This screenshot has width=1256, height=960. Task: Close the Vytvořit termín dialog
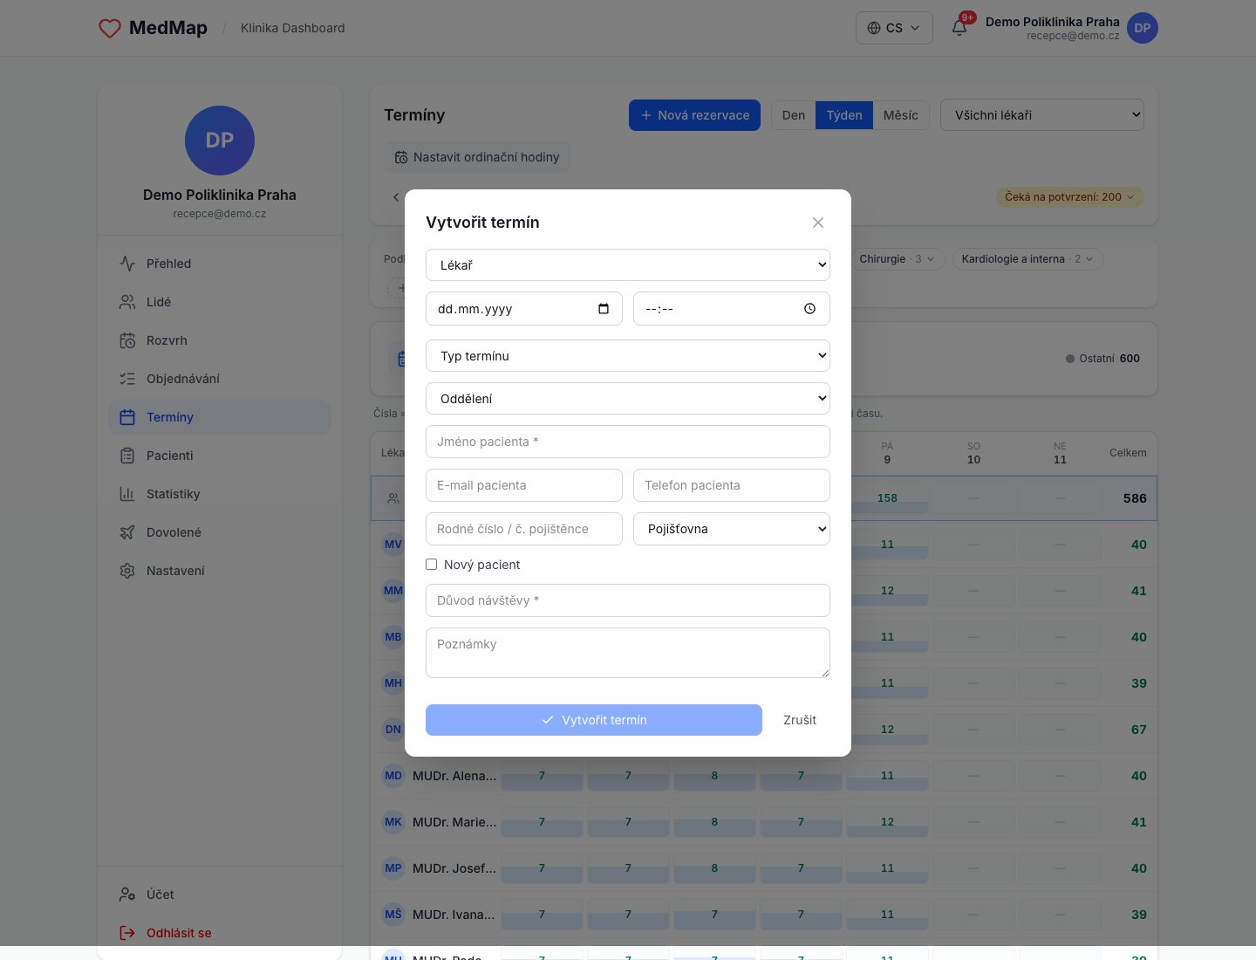(818, 223)
